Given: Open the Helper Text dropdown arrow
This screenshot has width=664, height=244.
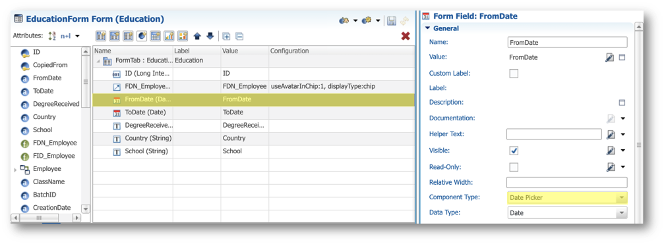Looking at the screenshot, I should pyautogui.click(x=623, y=135).
